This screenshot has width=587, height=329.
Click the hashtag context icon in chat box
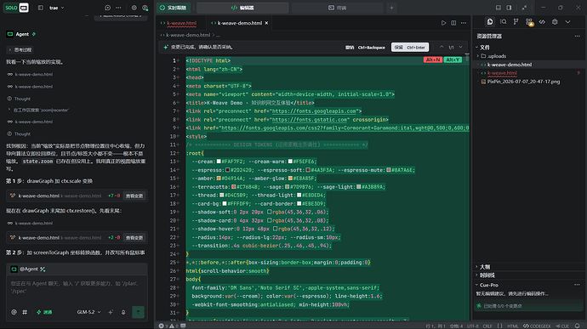tap(25, 312)
